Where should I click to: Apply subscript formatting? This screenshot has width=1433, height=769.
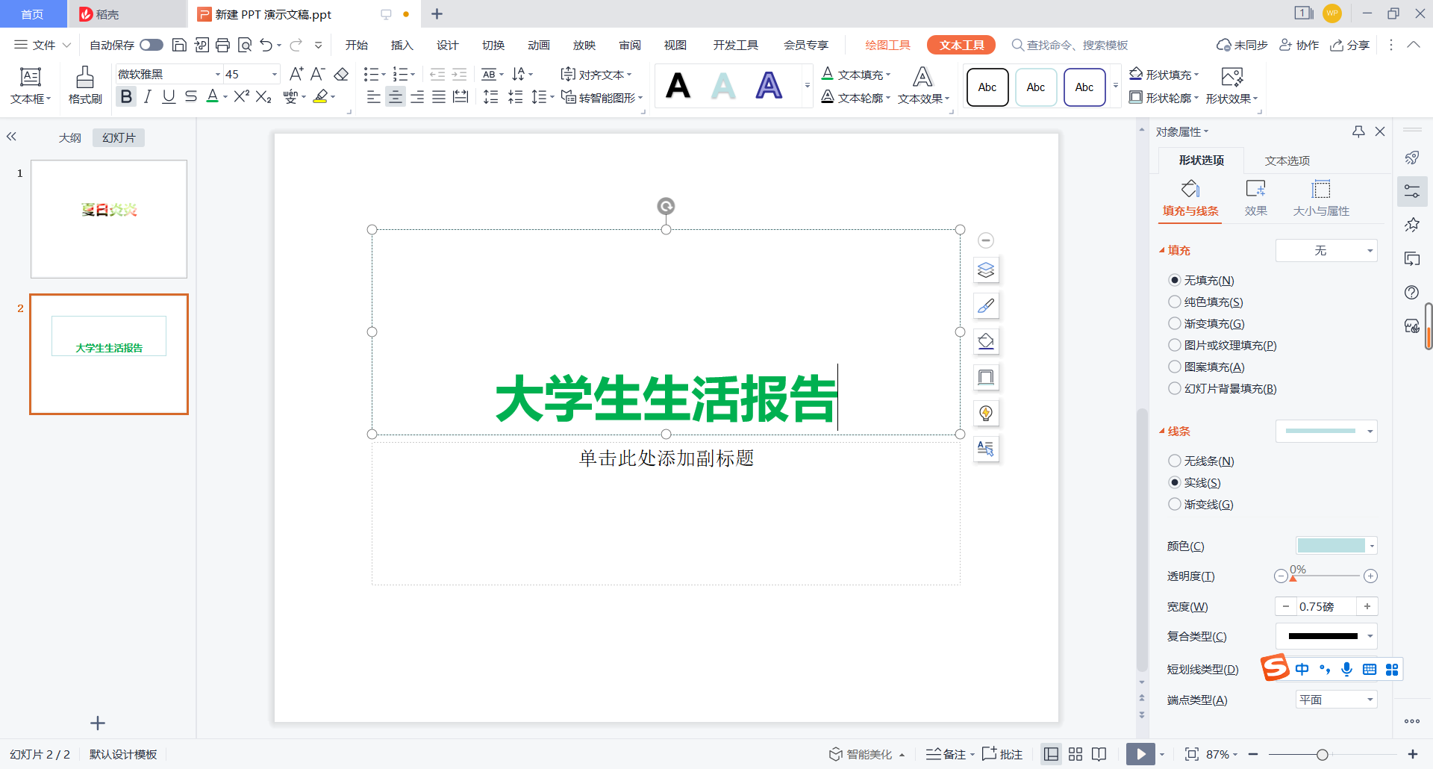click(x=263, y=97)
